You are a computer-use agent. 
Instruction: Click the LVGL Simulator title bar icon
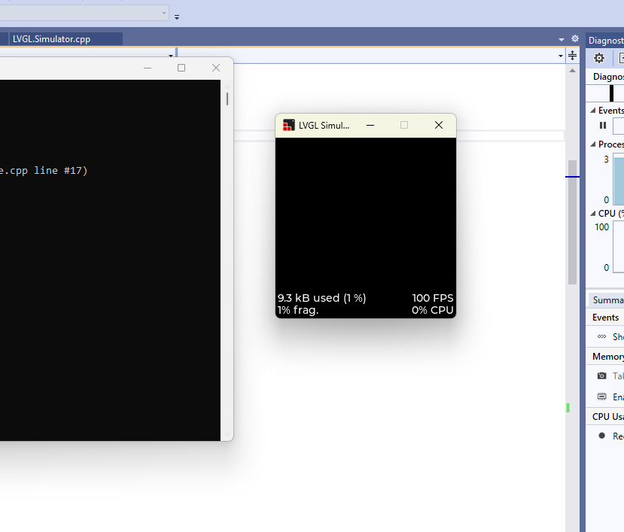tap(288, 125)
